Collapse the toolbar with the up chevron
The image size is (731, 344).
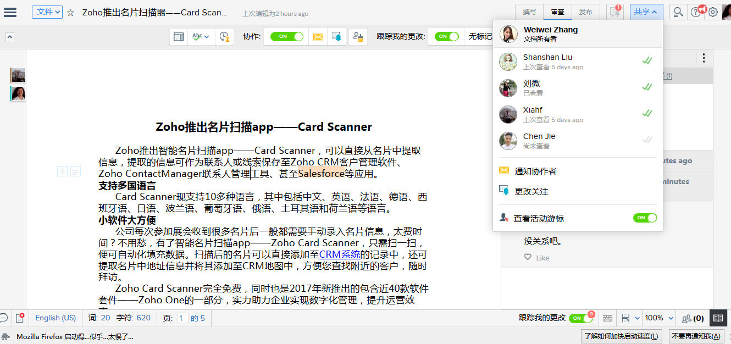(x=10, y=37)
